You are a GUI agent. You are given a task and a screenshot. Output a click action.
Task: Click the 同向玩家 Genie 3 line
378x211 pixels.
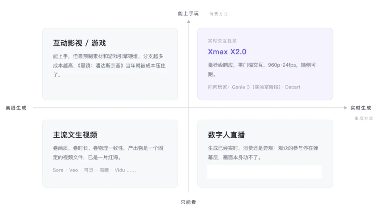click(x=254, y=87)
